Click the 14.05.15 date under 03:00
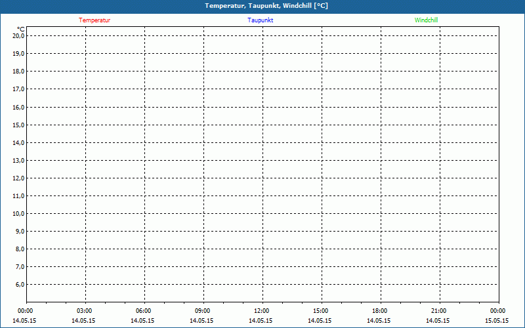Viewport: 525px width, 328px height. pos(83,321)
